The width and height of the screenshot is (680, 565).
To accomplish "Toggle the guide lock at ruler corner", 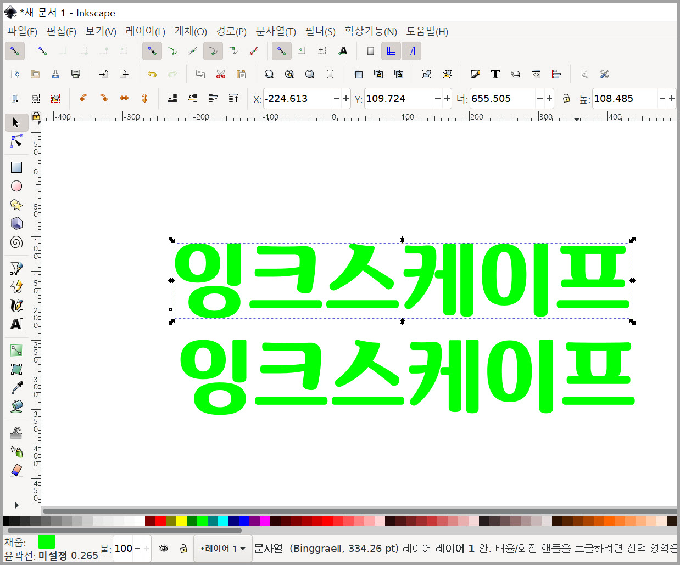I will (36, 116).
